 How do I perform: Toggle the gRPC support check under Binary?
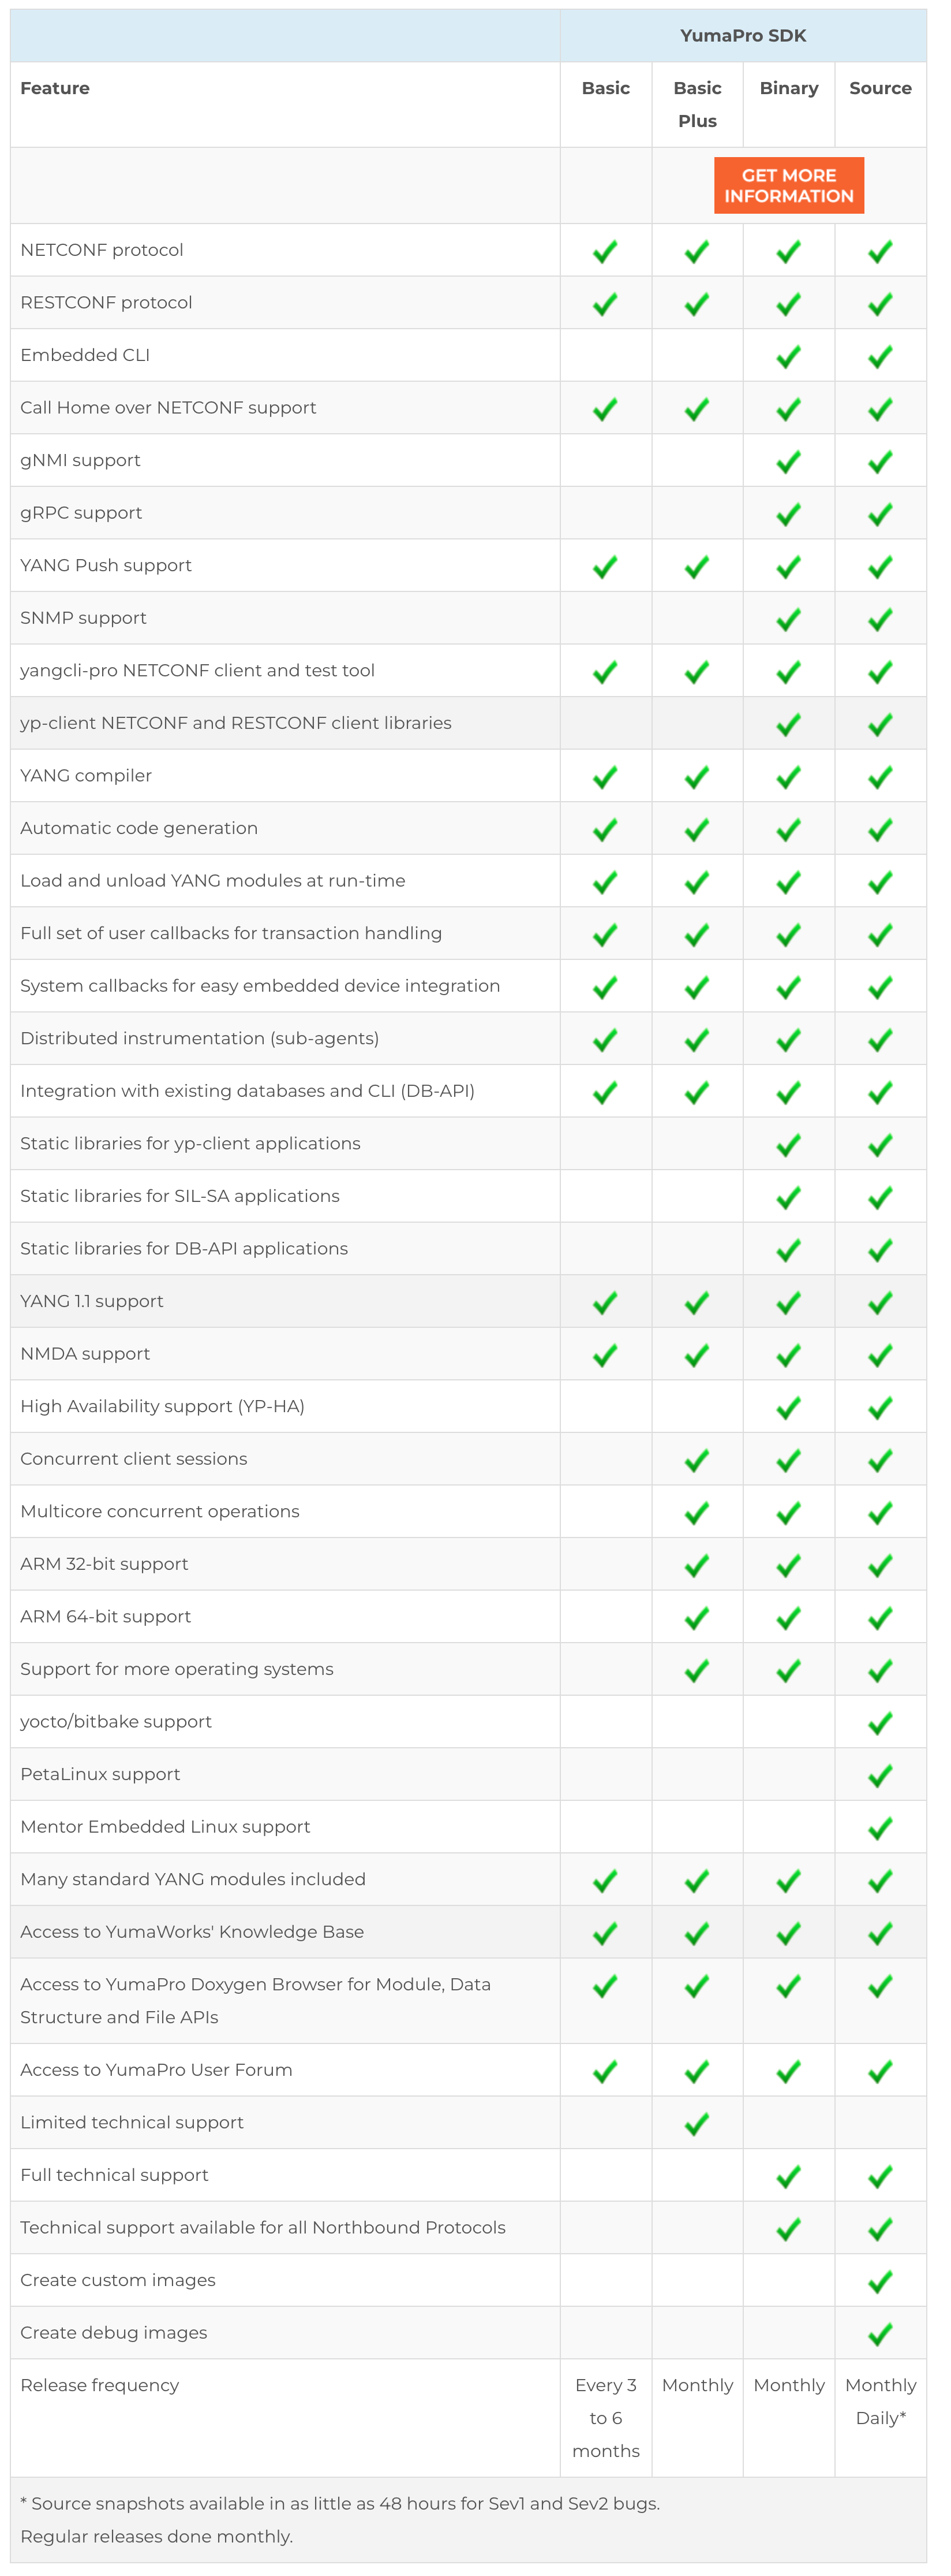click(x=788, y=513)
